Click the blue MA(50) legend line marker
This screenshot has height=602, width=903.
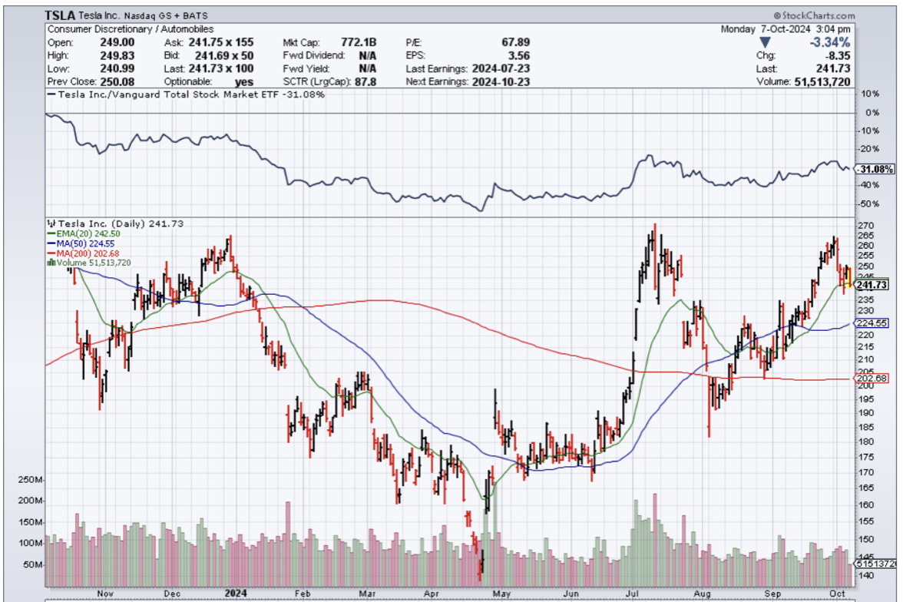tap(50, 243)
